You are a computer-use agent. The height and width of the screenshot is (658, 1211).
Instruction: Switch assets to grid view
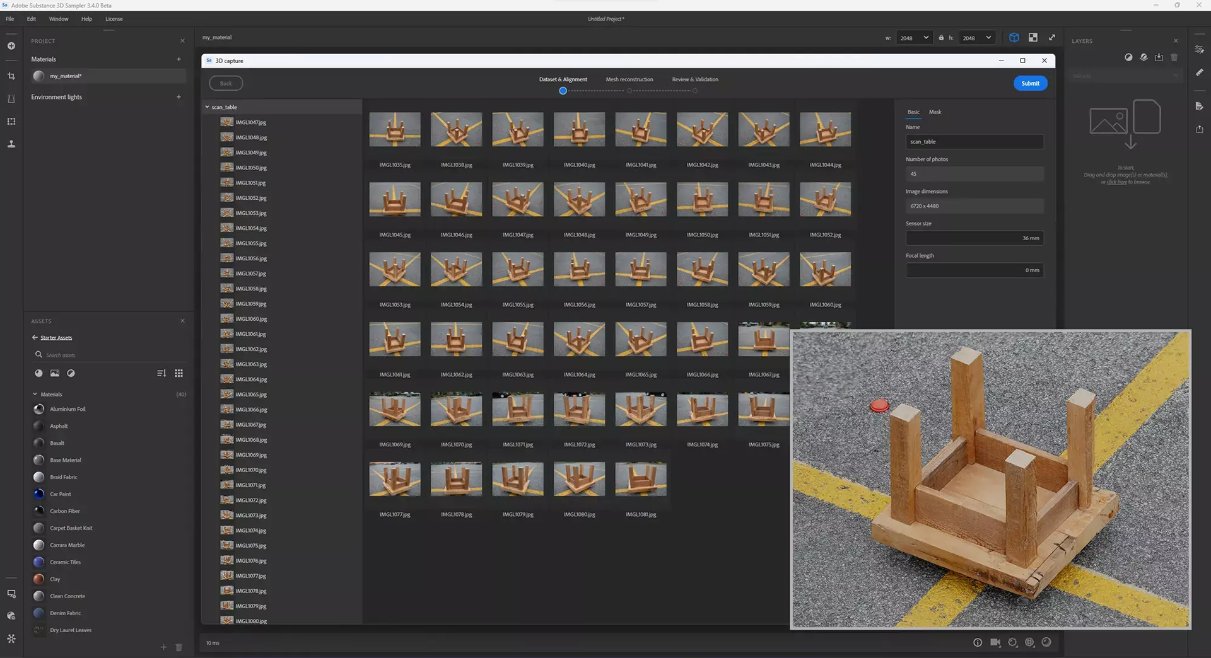[178, 373]
